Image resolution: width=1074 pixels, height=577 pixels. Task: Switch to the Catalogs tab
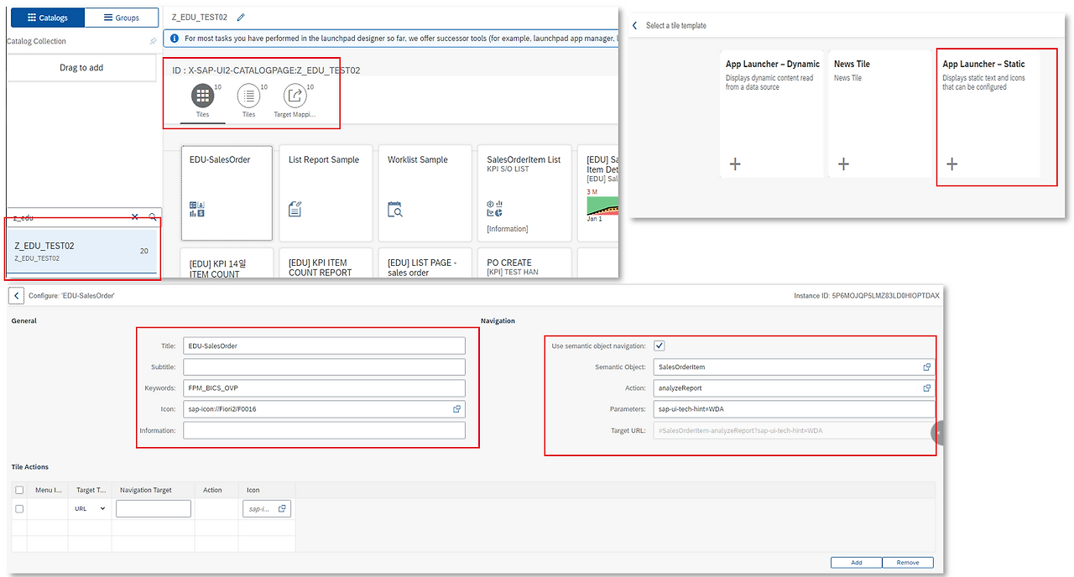tap(47, 18)
